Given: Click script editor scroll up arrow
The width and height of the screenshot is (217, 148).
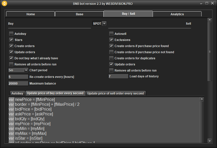Looking at the screenshot, I should click(202, 99).
